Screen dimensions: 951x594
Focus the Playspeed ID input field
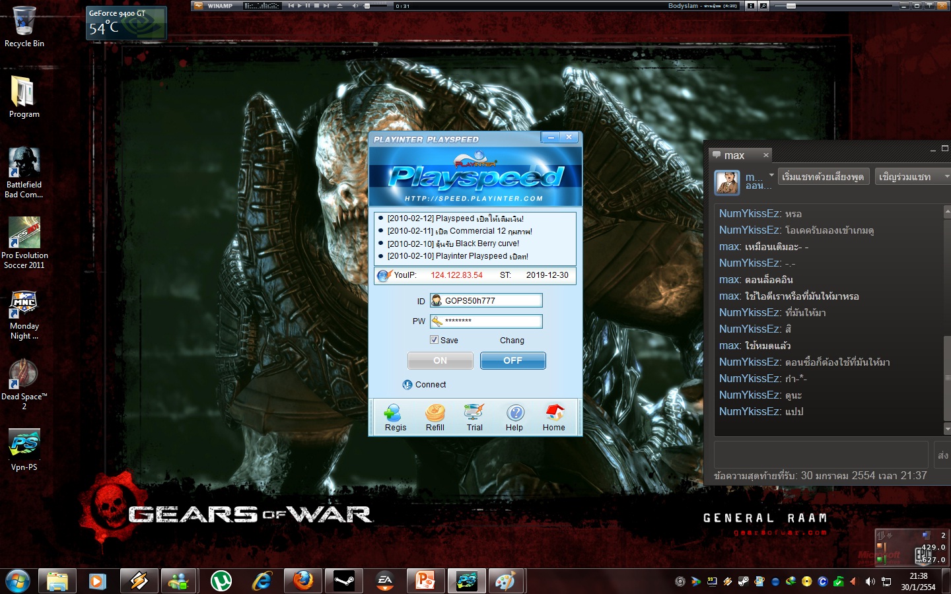coord(486,300)
